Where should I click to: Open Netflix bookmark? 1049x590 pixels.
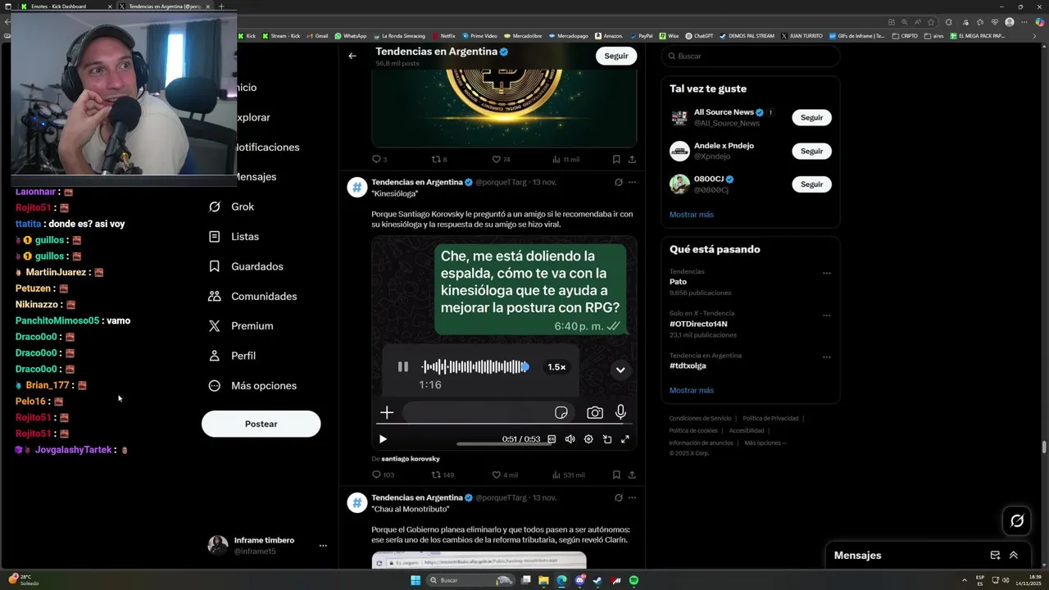coord(443,36)
